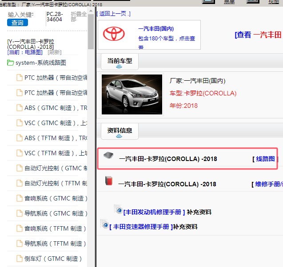This screenshot has height=267, width=283.
Task: Click the blue 查询 search button
Action: pos(17,23)
